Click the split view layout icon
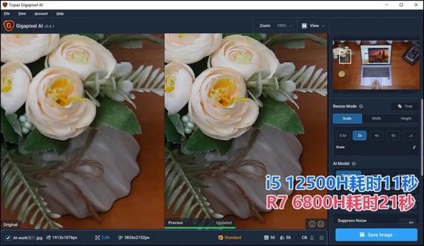The image size is (424, 246). click(x=304, y=26)
